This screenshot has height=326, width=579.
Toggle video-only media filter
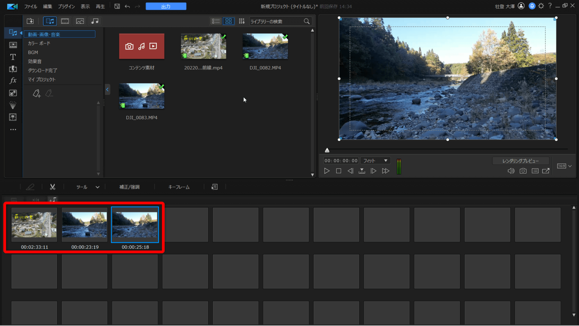coord(65,21)
